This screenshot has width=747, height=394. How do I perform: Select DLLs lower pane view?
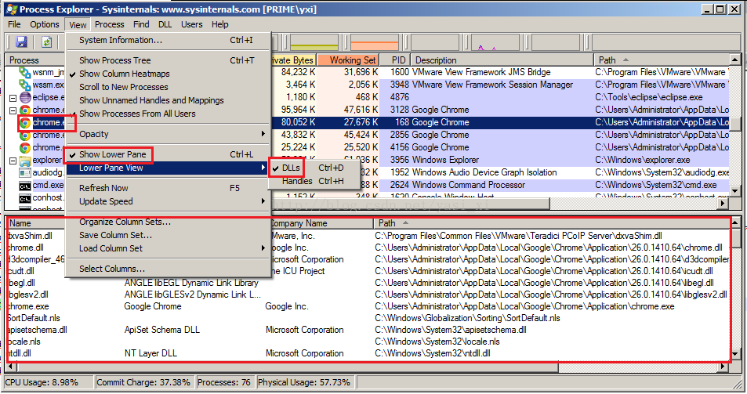[313, 168]
